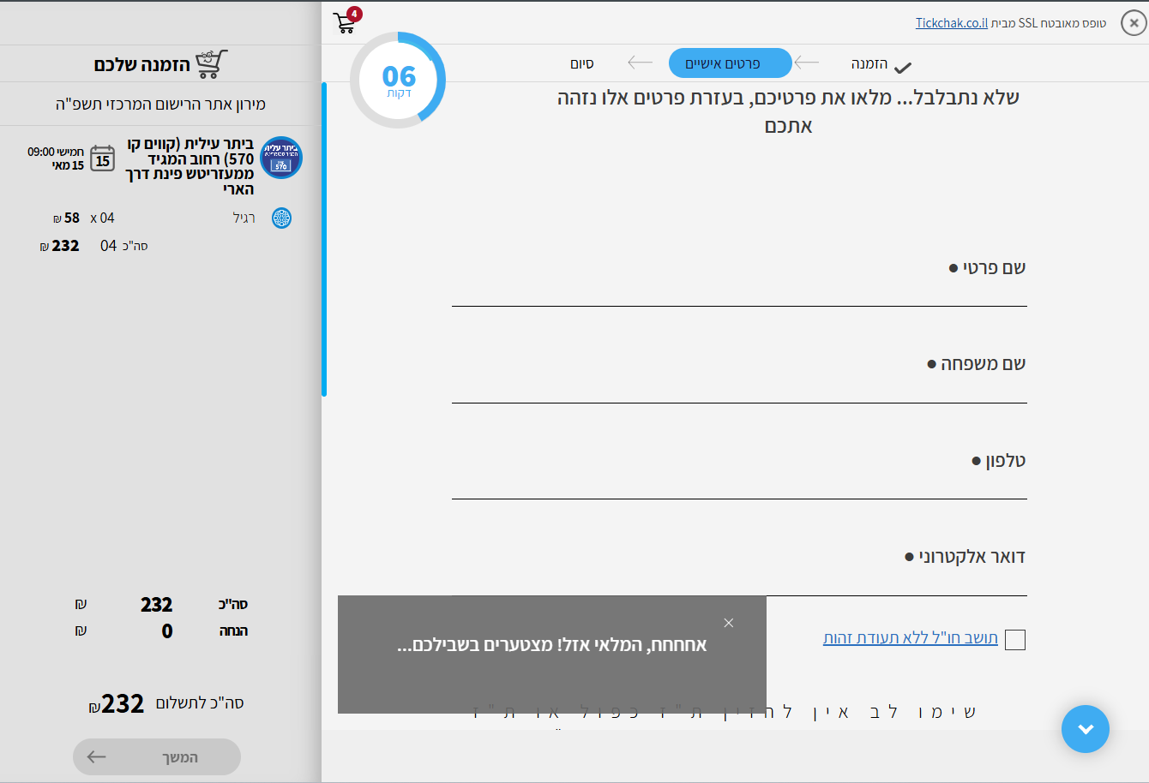Click the 58 ₪ ticket price
This screenshot has width=1149, height=783.
click(x=66, y=218)
